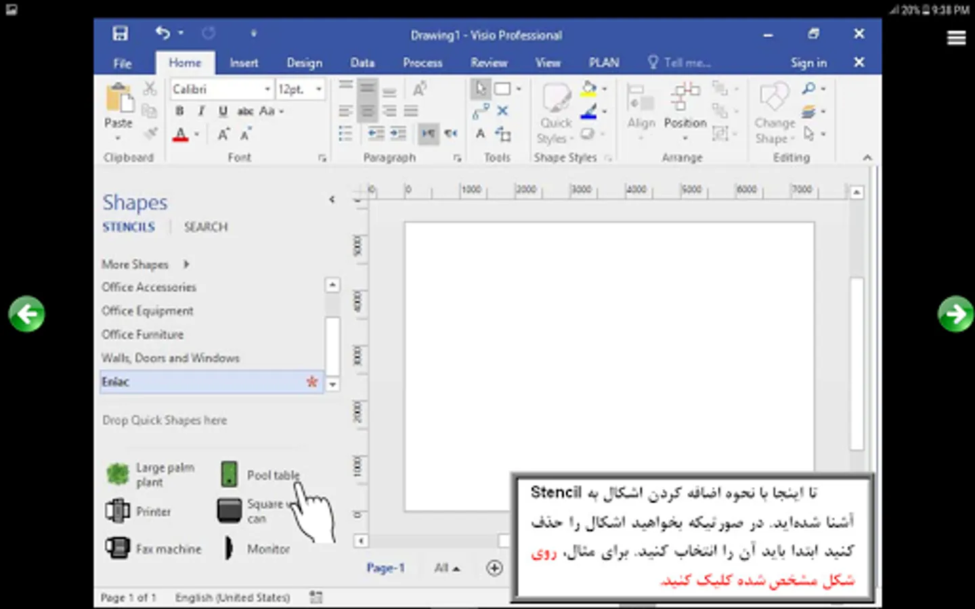The image size is (975, 609).
Task: Increase font size with the grow font icon
Action: pos(223,134)
